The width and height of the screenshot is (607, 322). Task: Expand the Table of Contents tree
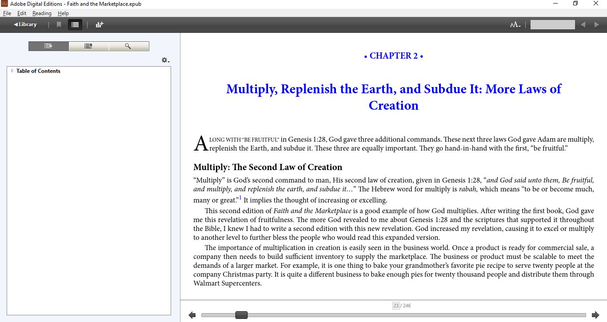[12, 71]
